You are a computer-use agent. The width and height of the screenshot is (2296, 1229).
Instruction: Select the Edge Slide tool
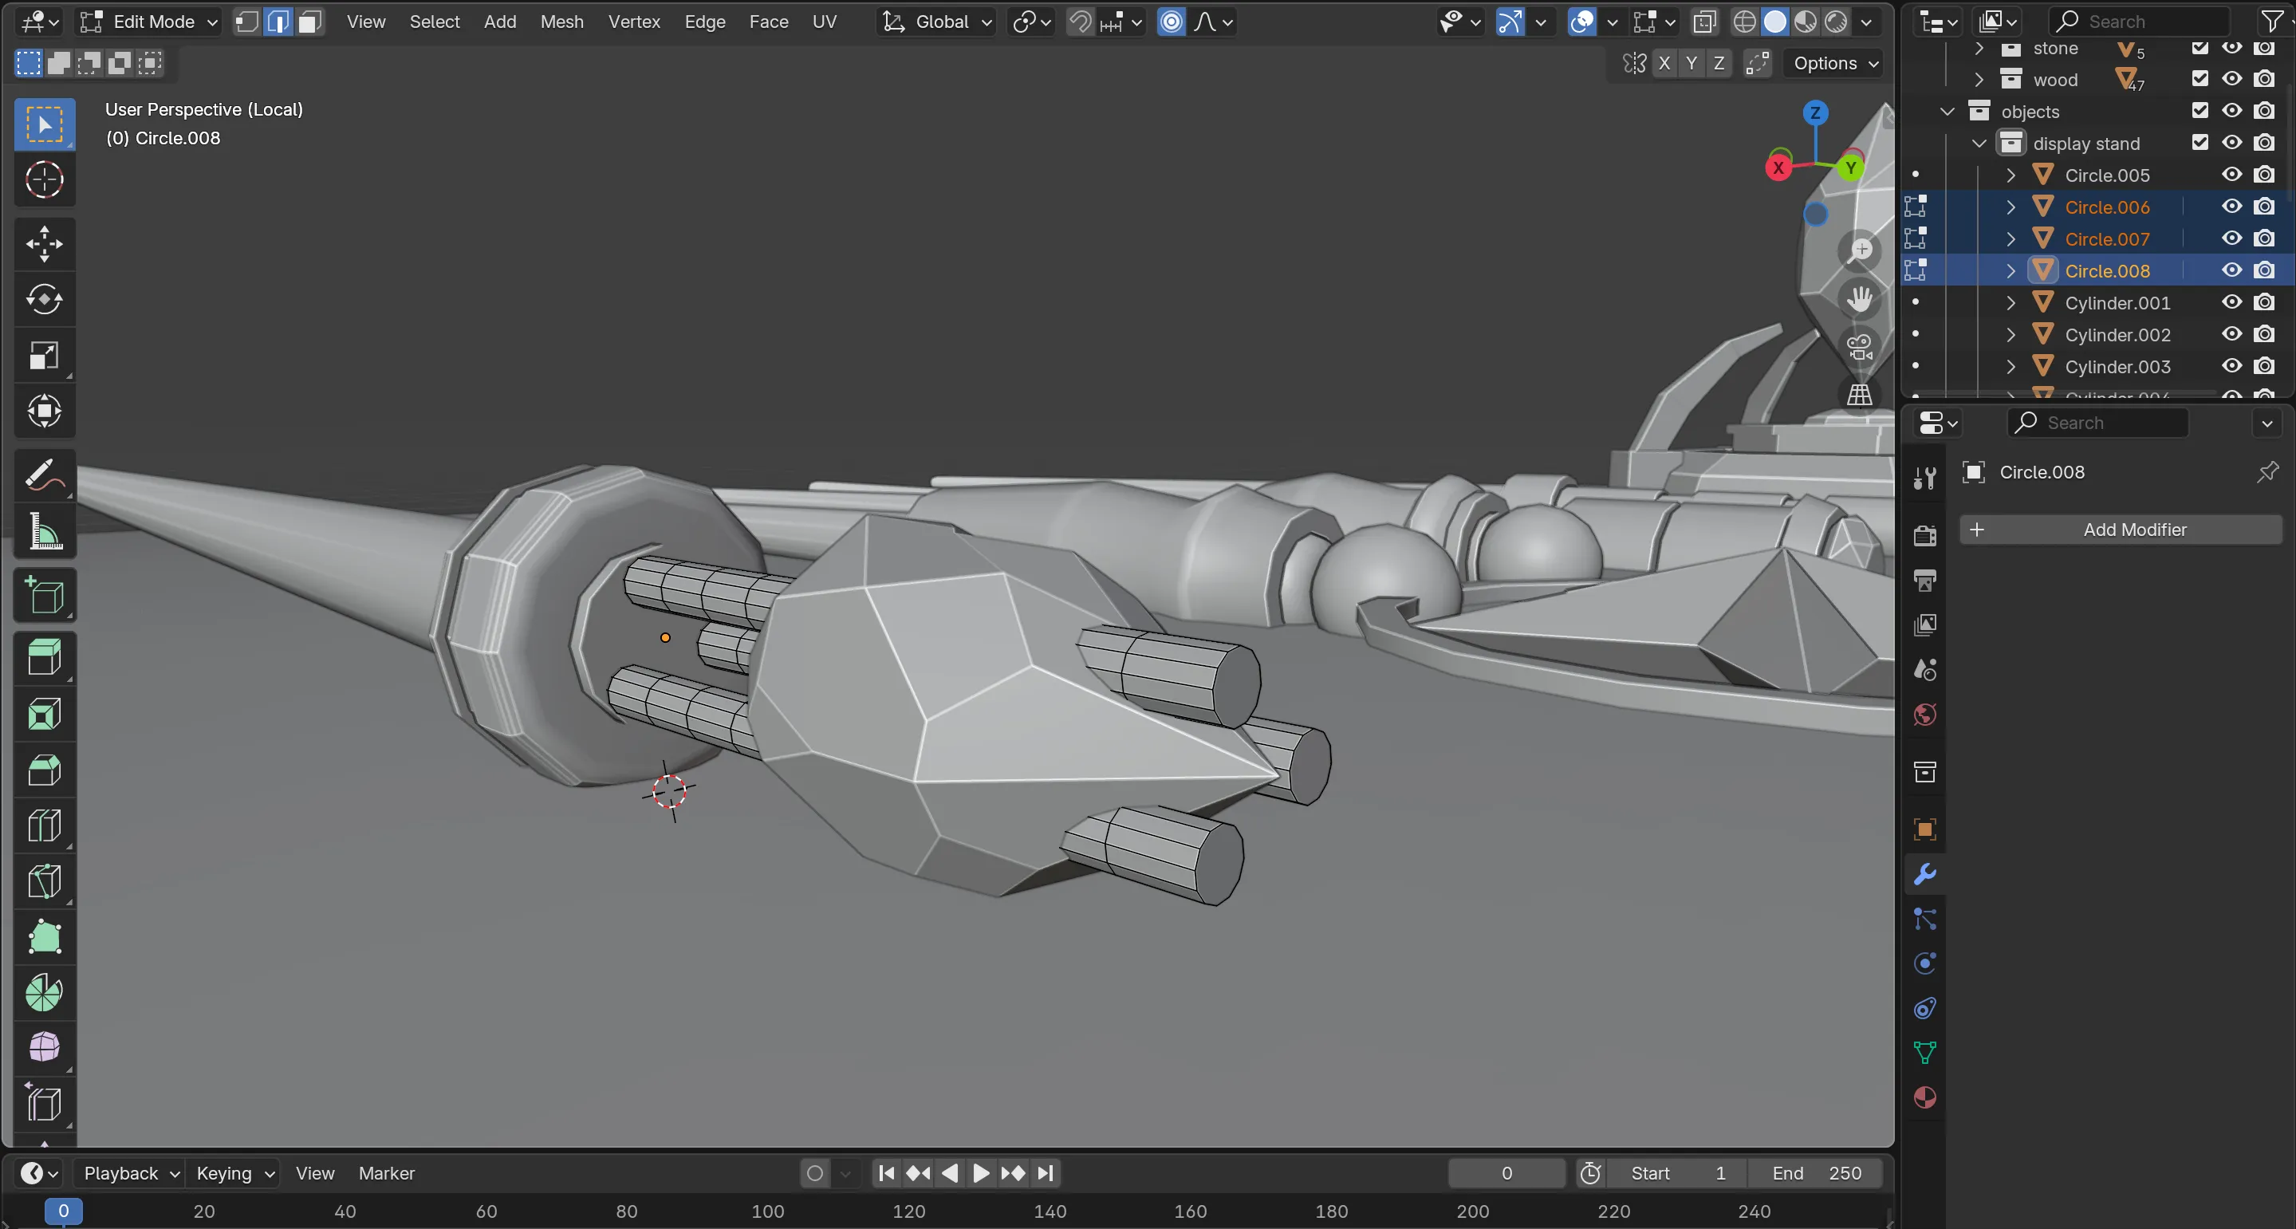tap(45, 1105)
